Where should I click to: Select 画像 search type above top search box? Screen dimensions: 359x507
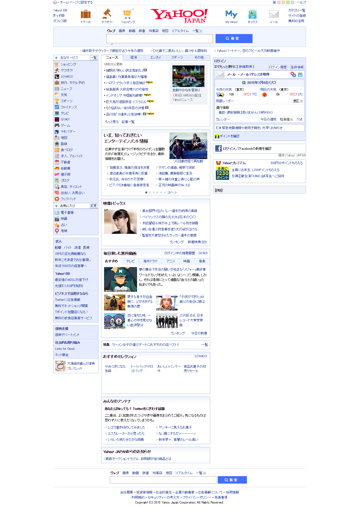[x=122, y=31]
